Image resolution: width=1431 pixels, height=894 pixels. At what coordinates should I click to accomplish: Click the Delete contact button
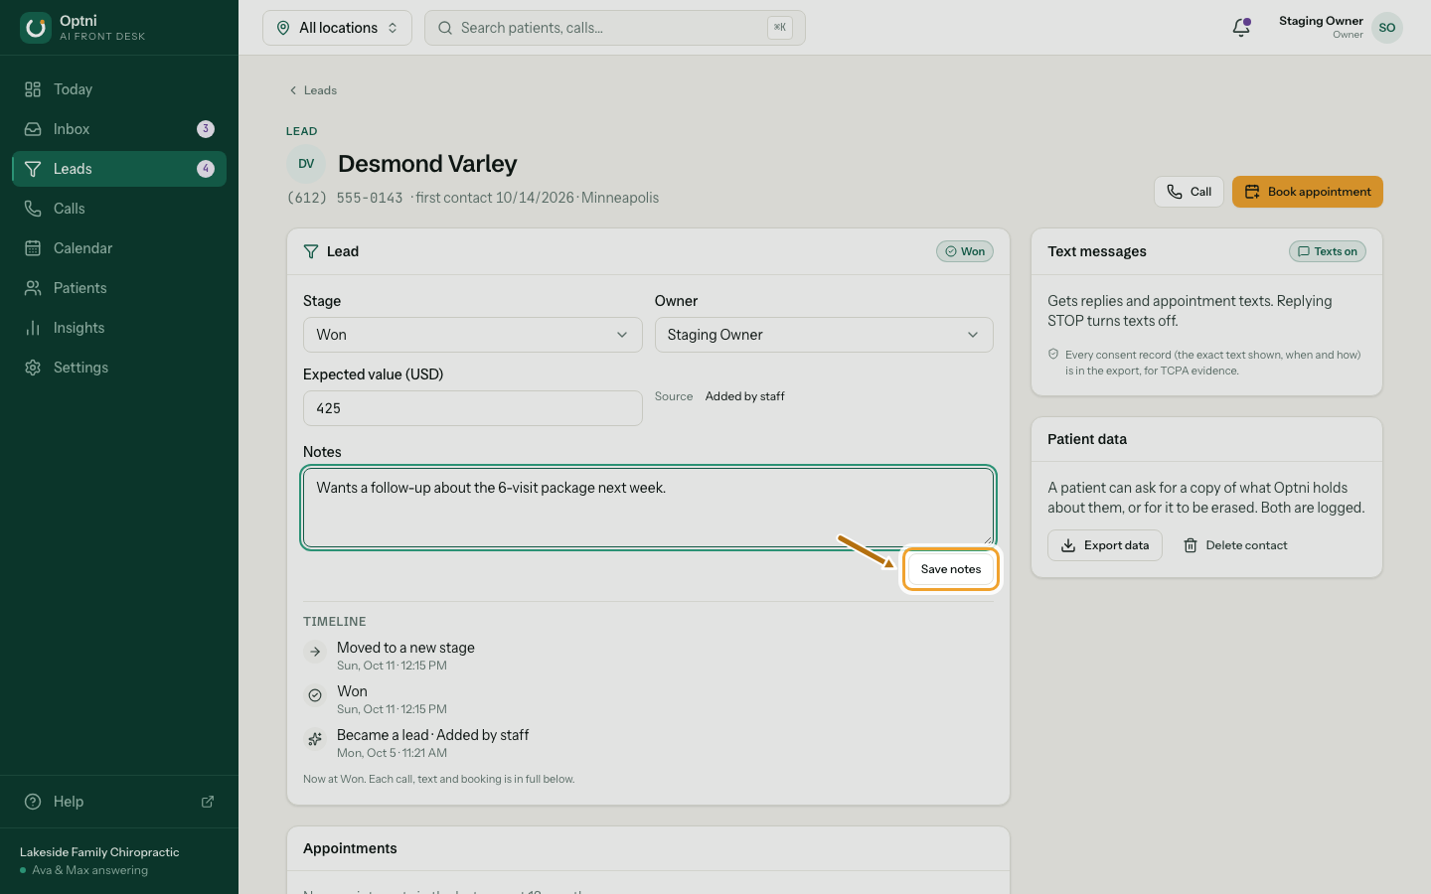click(x=1235, y=545)
